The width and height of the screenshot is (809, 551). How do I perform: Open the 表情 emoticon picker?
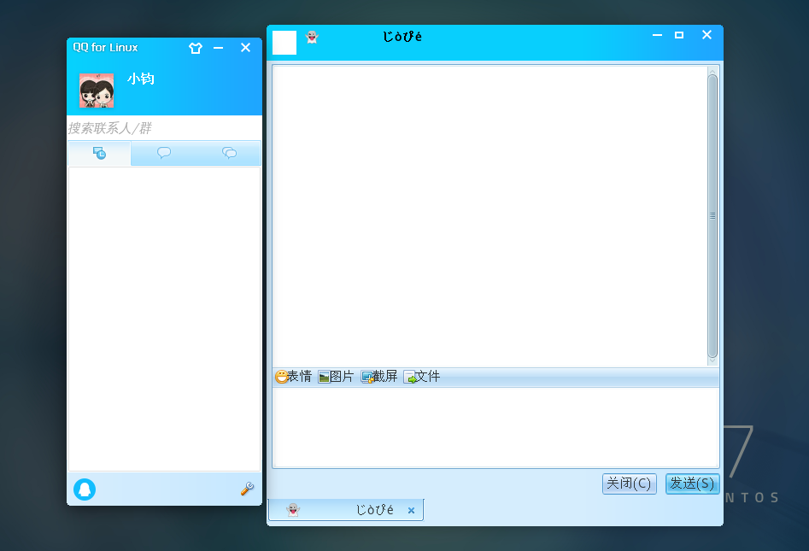293,377
